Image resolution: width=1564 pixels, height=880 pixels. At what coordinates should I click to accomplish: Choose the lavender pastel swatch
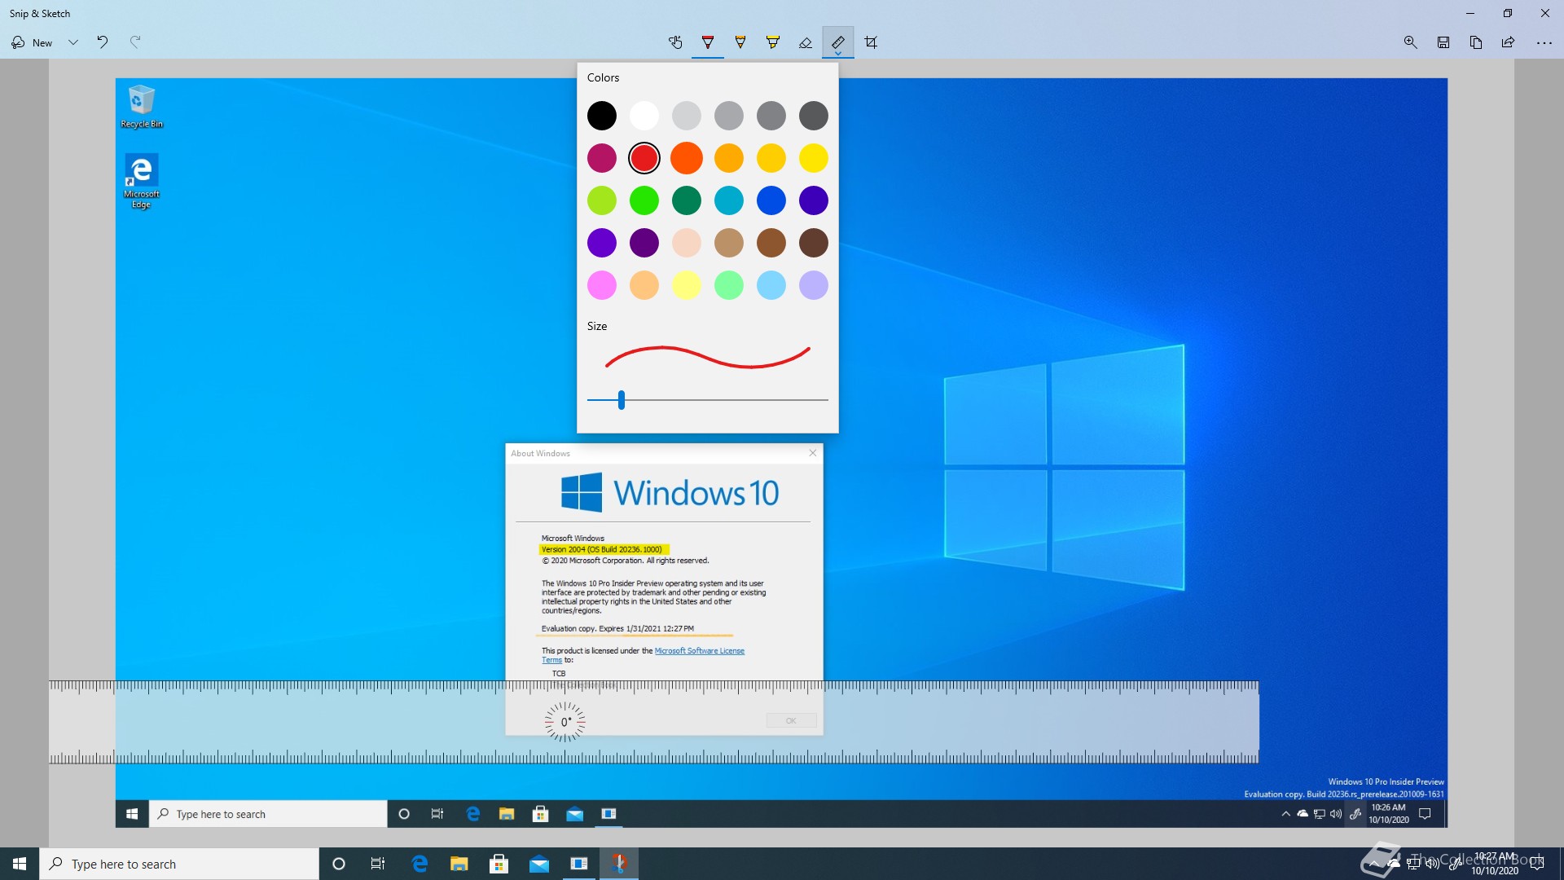point(814,285)
